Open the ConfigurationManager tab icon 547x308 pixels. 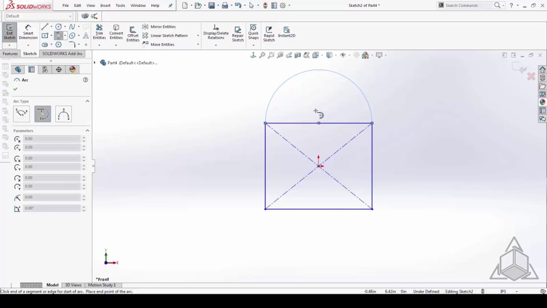[45, 69]
